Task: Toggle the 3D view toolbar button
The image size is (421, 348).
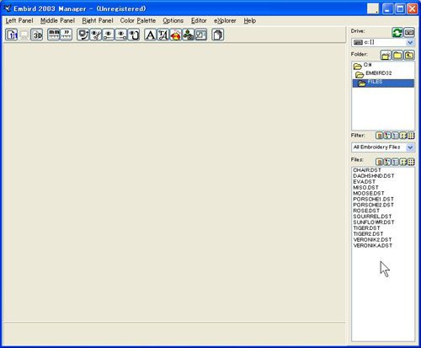Action: [37, 35]
